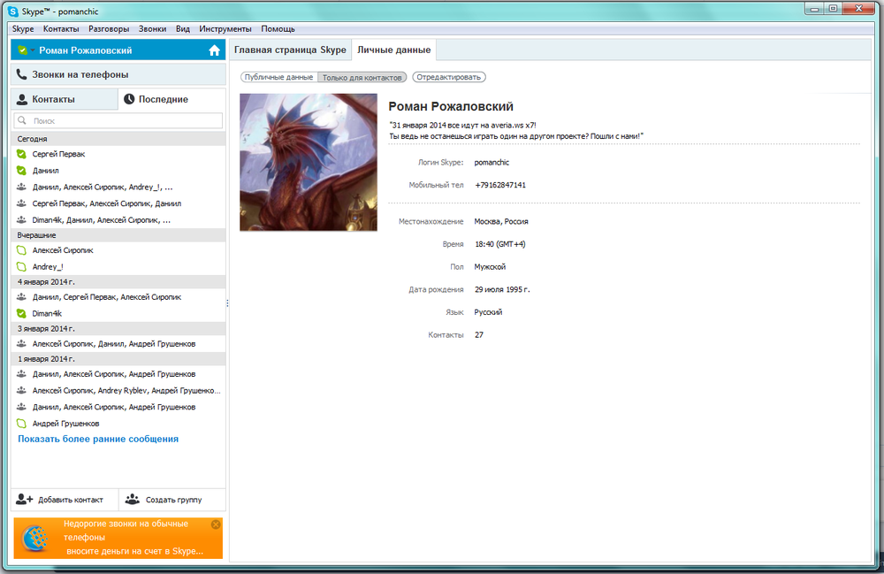This screenshot has width=884, height=574.
Task: Click the clock icon on Последние tab
Action: coord(129,100)
